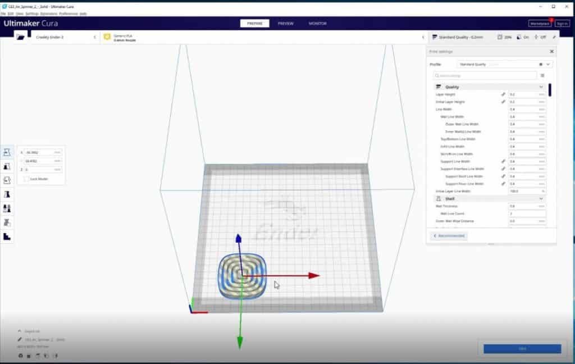Click the Wall Thickness value field
This screenshot has width=575, height=364.
click(x=527, y=206)
